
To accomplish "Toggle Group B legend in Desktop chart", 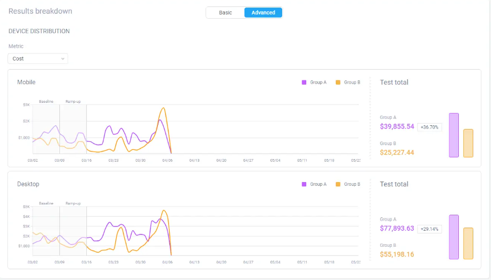I will point(348,184).
